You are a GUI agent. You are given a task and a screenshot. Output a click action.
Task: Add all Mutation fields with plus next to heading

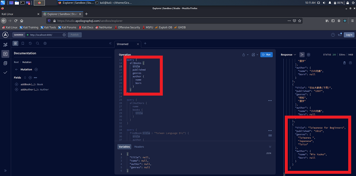coord(36,69)
